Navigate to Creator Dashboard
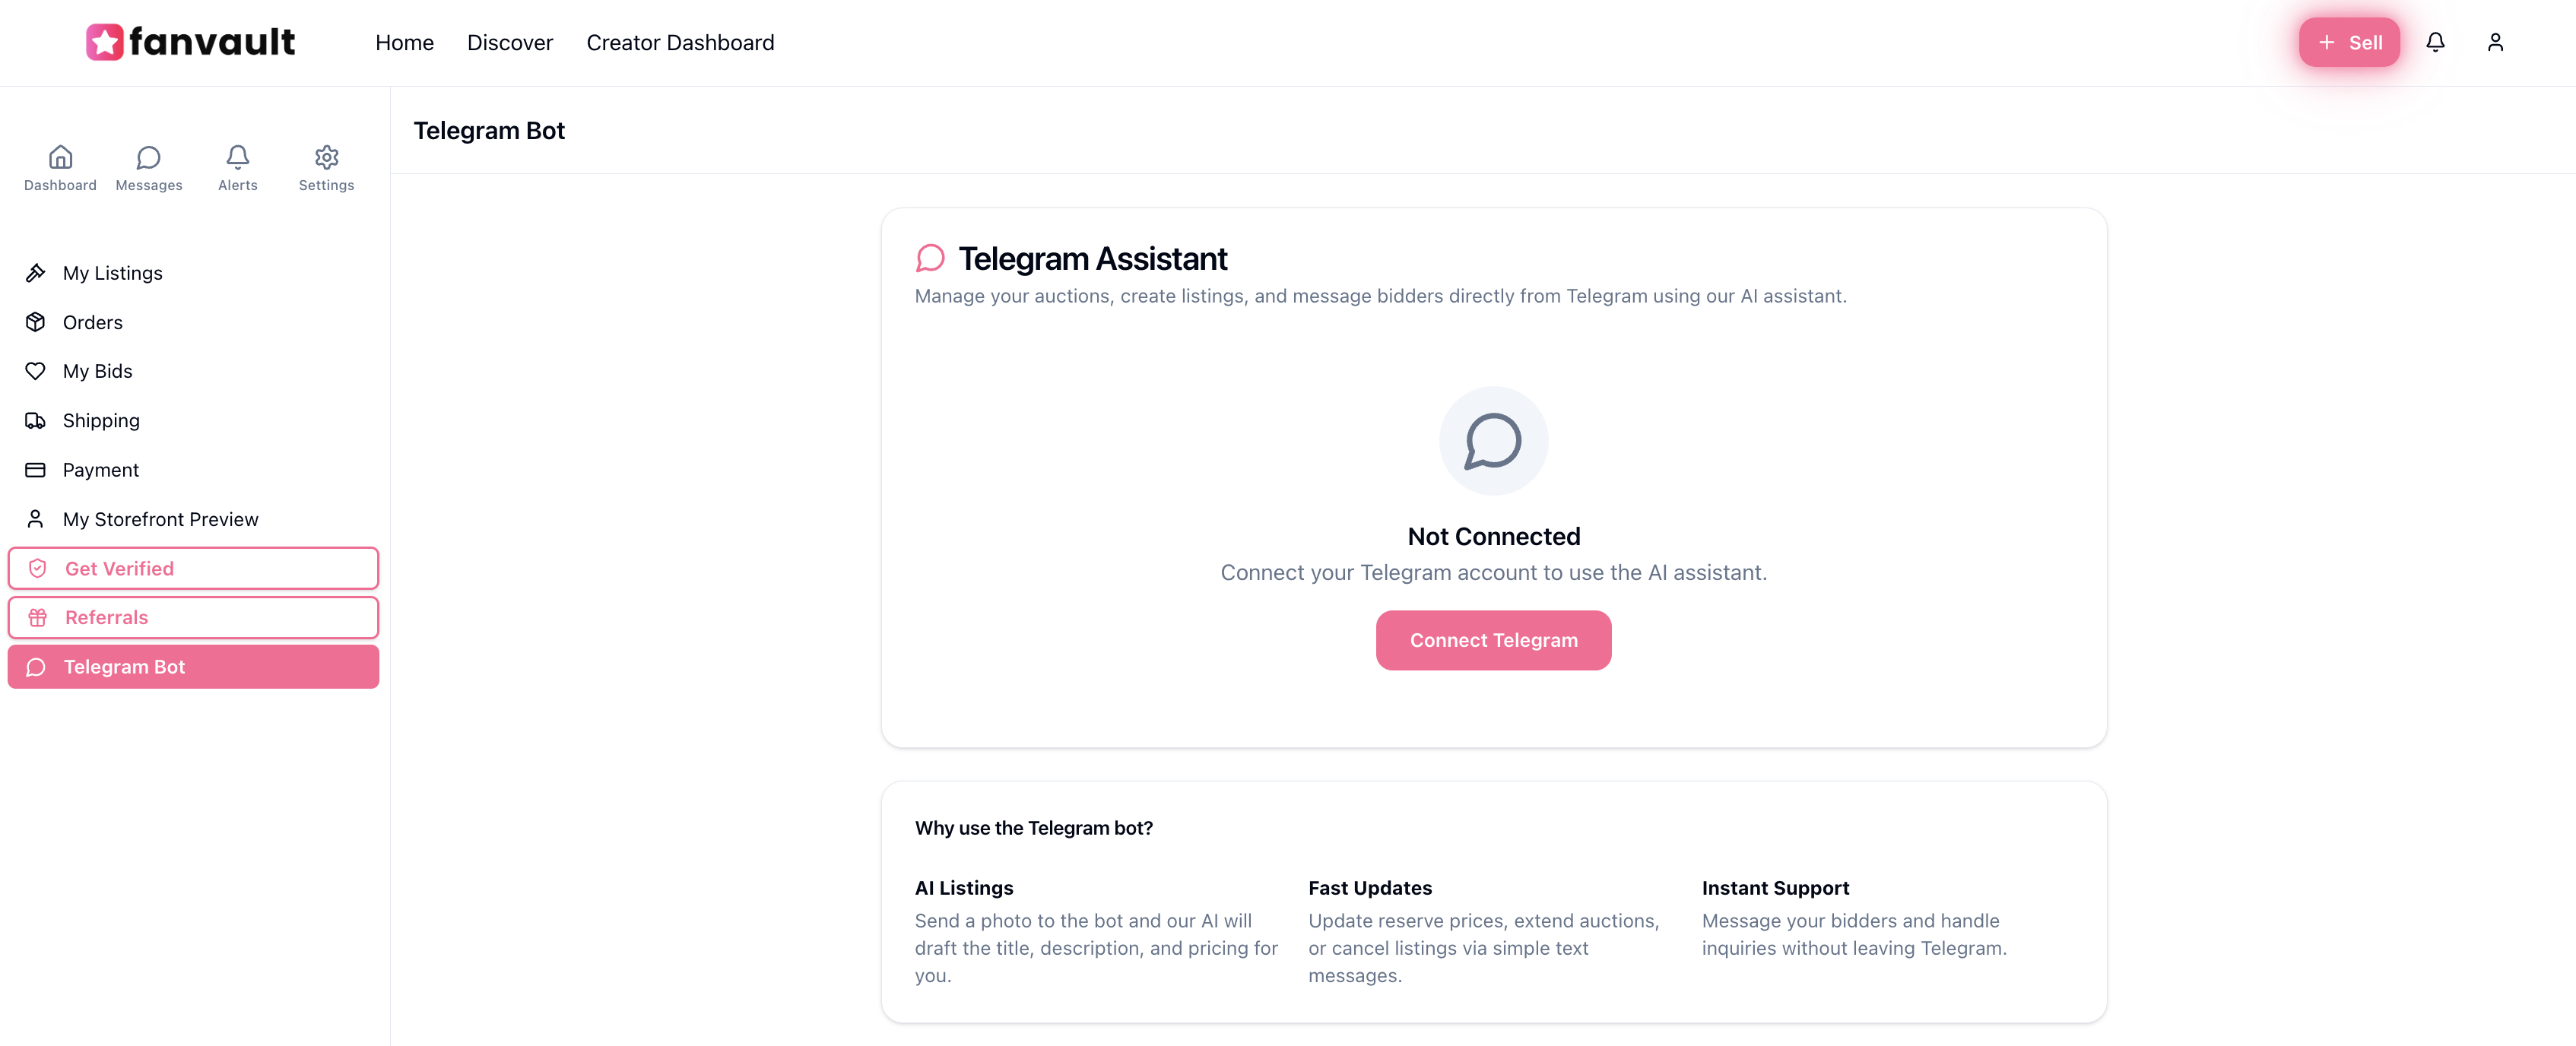The image size is (2576, 1046). (x=680, y=42)
